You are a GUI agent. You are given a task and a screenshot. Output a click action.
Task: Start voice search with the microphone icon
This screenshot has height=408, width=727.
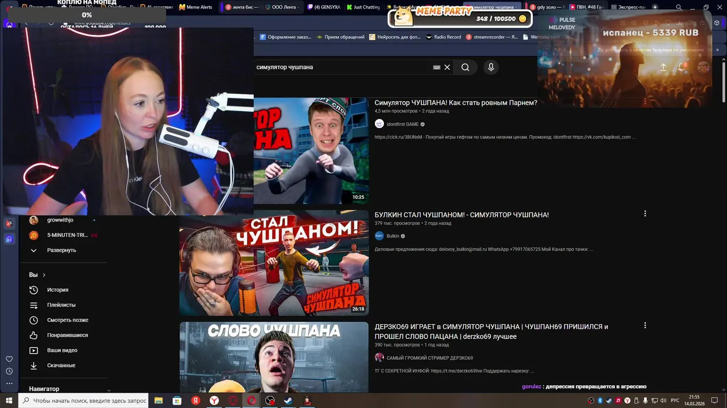491,67
